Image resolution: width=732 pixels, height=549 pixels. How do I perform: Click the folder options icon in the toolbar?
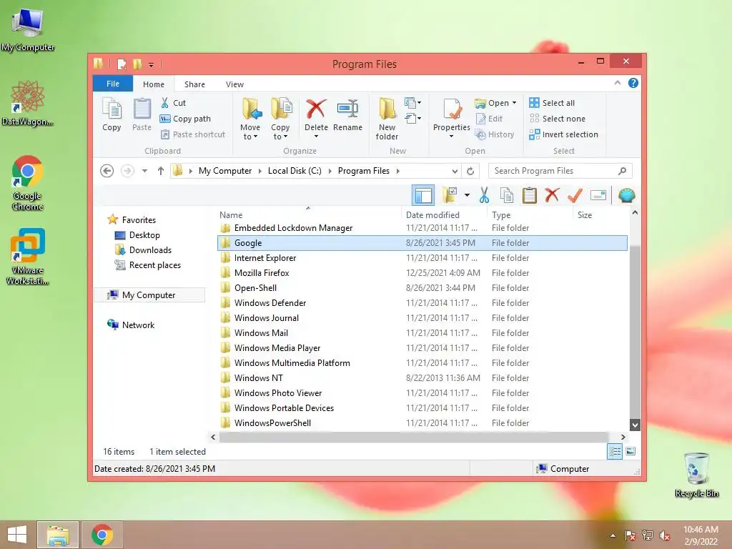click(x=450, y=195)
